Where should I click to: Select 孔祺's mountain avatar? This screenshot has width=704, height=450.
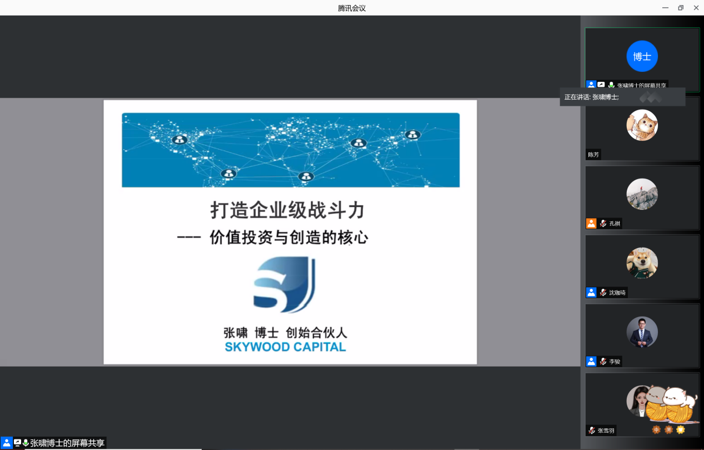click(642, 194)
